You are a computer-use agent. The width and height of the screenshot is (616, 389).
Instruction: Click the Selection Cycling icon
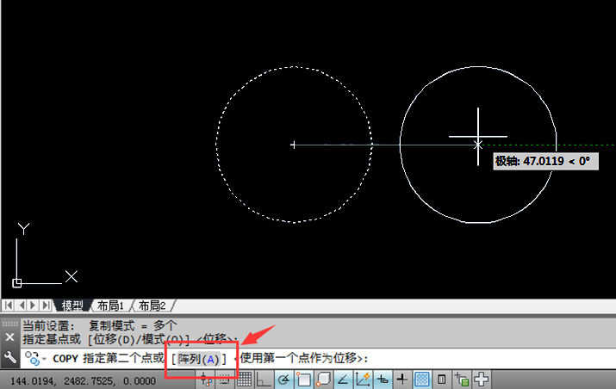click(x=461, y=380)
